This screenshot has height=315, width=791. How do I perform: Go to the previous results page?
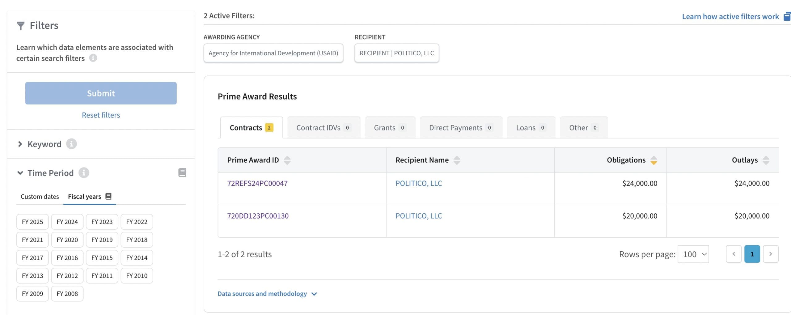pyautogui.click(x=734, y=254)
